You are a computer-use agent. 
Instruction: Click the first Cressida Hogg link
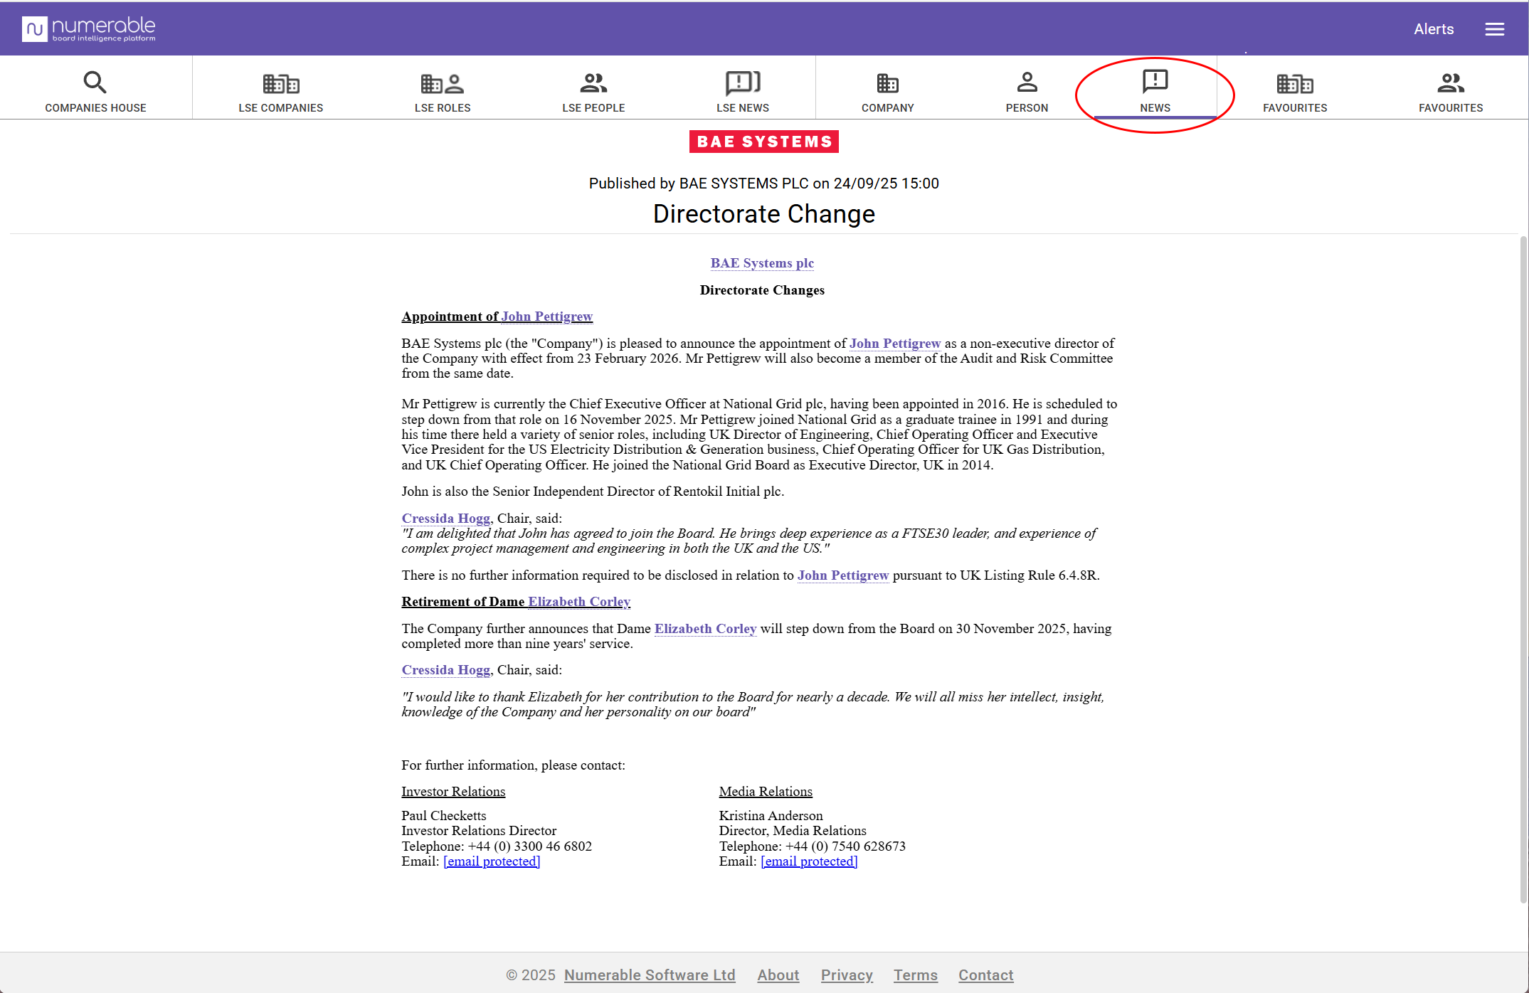click(x=445, y=519)
